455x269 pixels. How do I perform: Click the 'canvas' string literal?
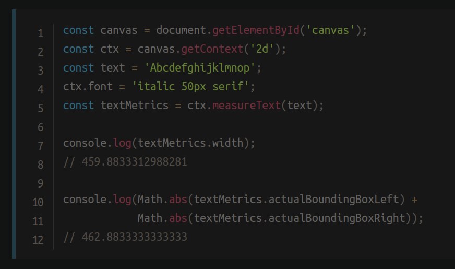[330, 30]
